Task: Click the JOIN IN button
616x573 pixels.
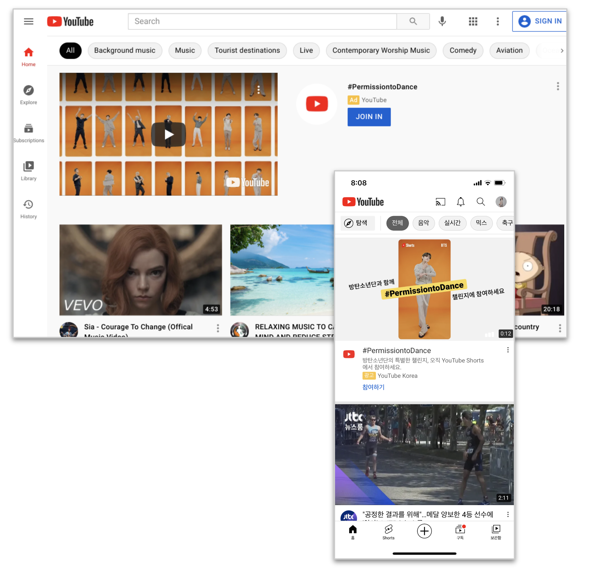Action: 369,117
